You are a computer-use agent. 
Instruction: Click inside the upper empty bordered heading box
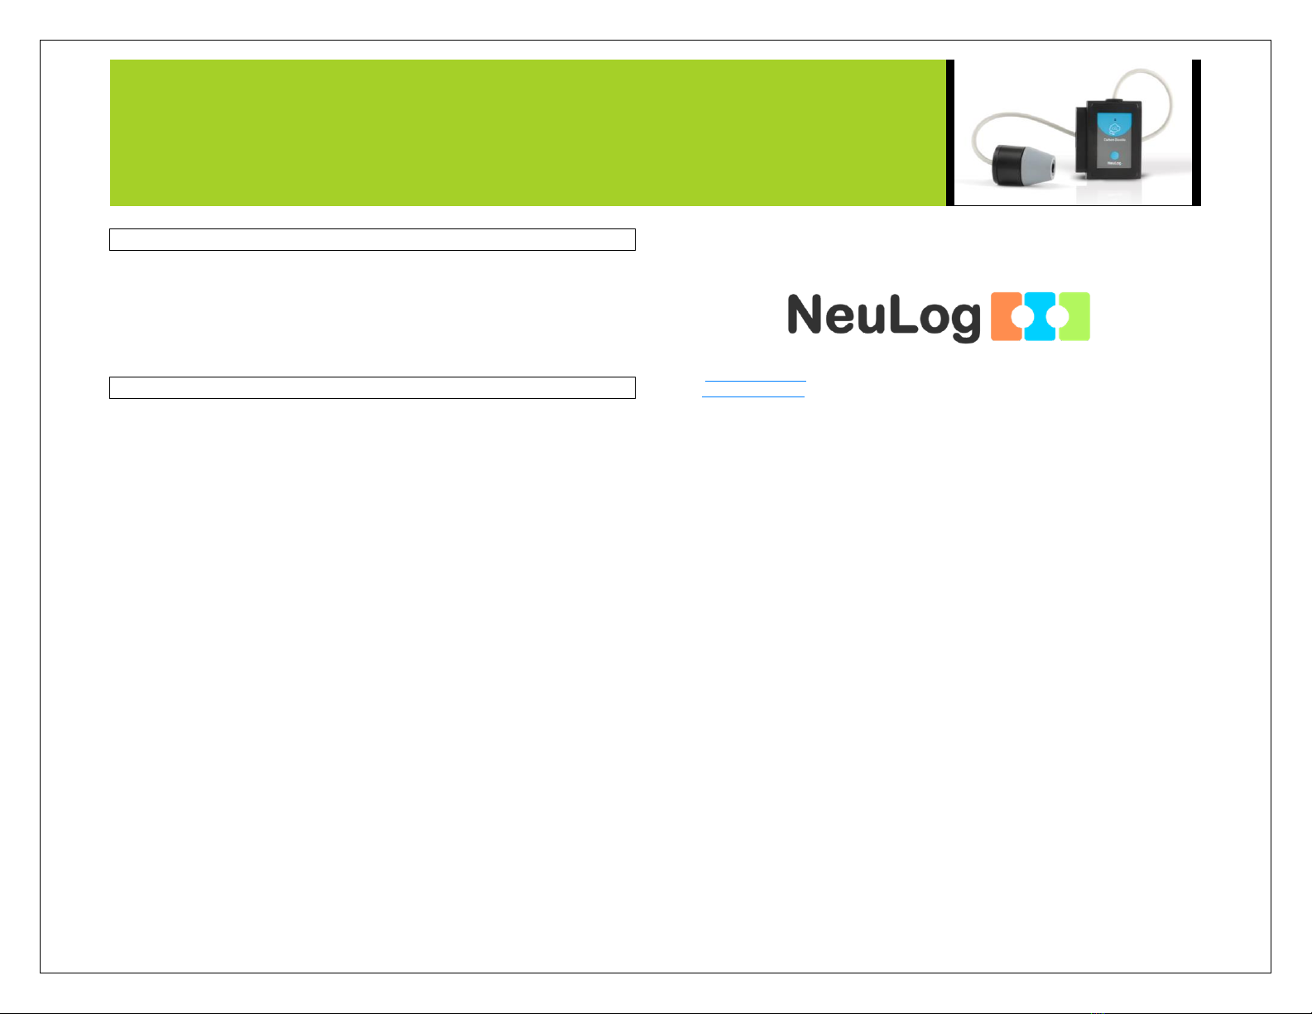point(372,240)
